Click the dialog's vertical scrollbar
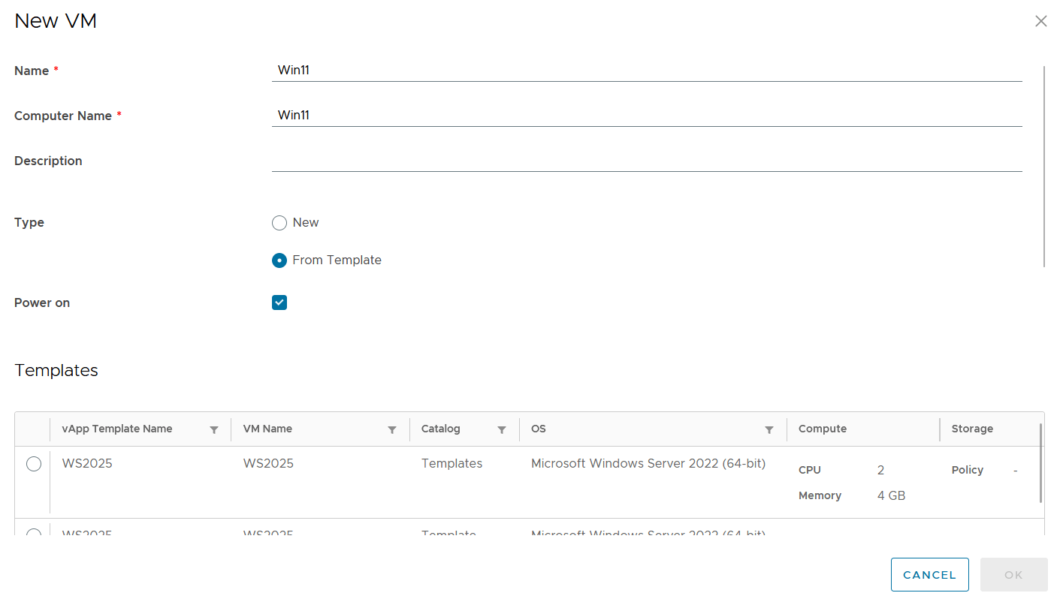The width and height of the screenshot is (1063, 605). [1044, 165]
